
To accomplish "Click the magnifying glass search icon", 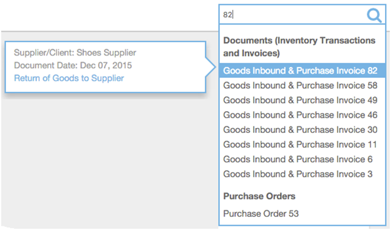I will click(x=374, y=15).
